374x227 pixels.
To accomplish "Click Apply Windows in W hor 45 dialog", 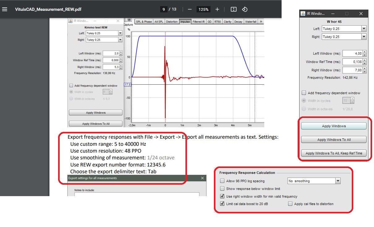I will 334,126.
